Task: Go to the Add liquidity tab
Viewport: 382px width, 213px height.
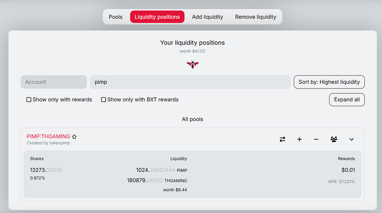Action: (207, 17)
